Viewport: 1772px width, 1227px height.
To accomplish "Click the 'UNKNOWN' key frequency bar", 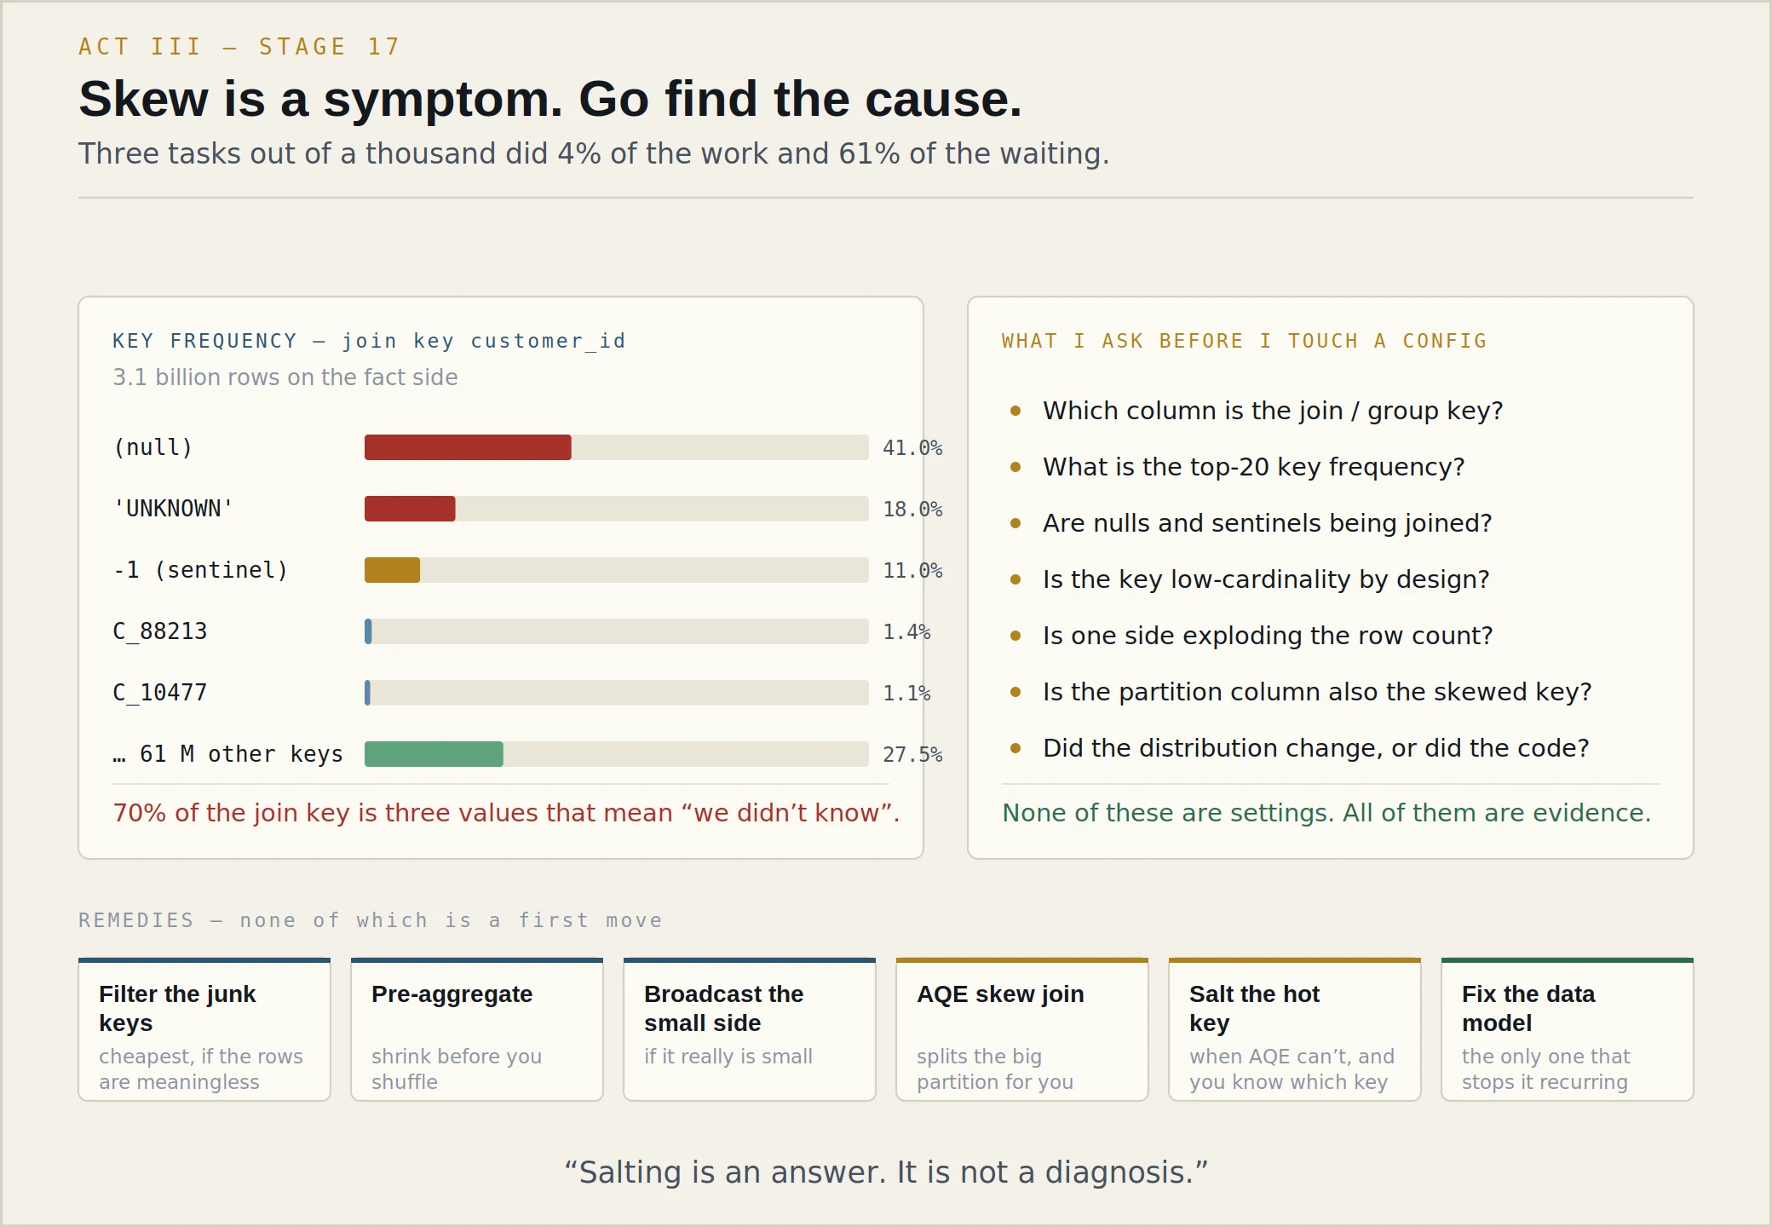I will 410,509.
